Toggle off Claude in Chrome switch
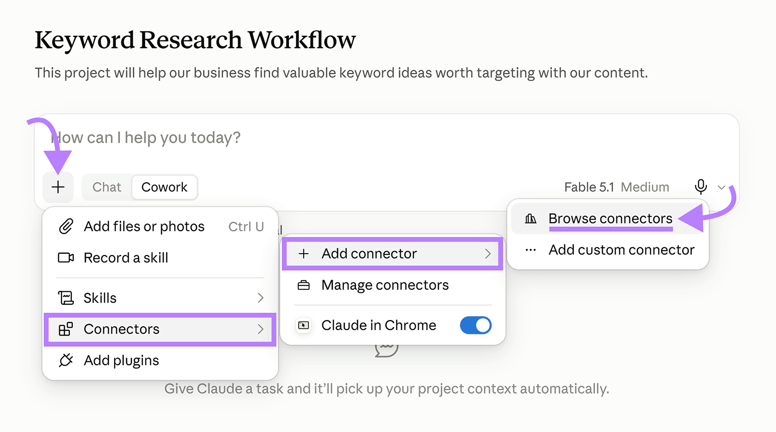Viewport: 776px width, 432px height. (x=476, y=325)
